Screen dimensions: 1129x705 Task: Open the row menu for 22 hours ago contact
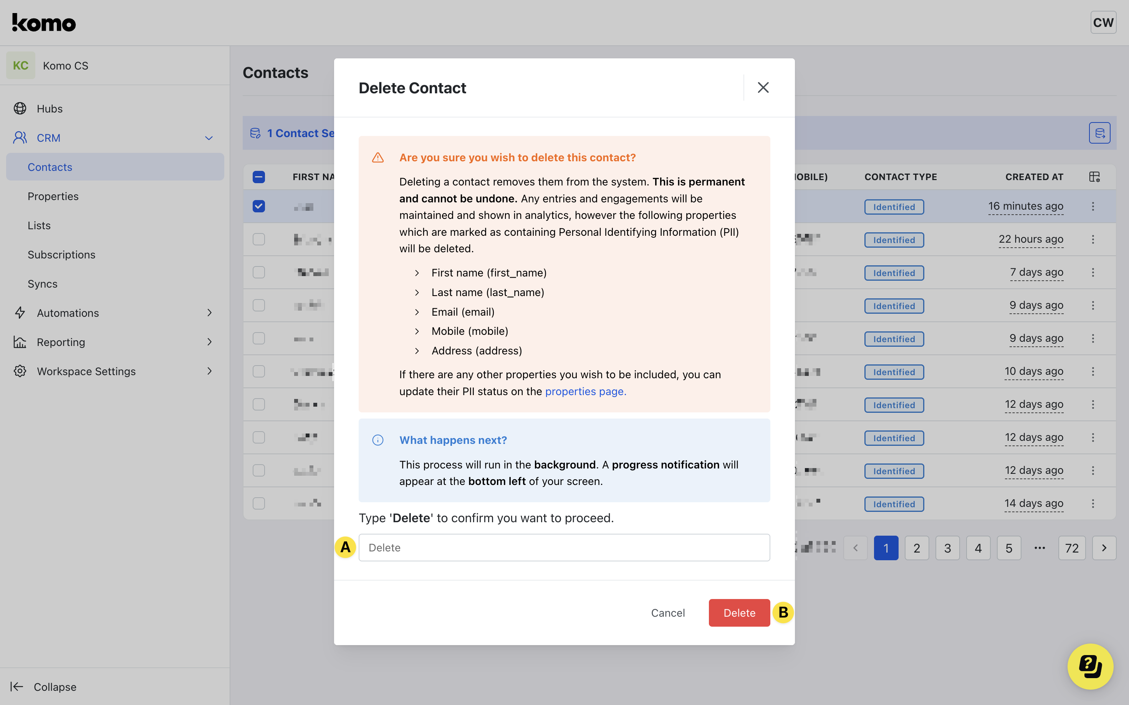[x=1093, y=239]
